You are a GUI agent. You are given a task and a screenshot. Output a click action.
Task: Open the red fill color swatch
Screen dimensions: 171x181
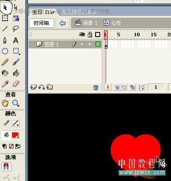[16, 135]
